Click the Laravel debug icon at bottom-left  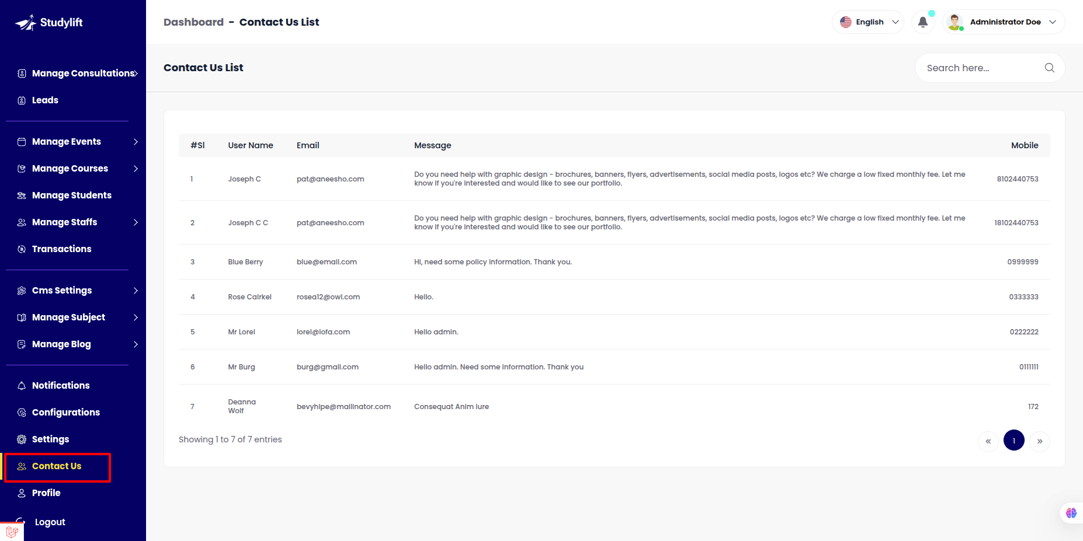[12, 532]
